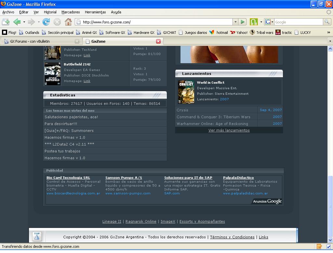
Task: Open the Outlands bookmark
Action: 29,33
